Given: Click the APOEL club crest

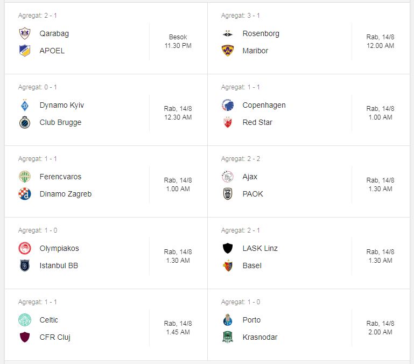Looking at the screenshot, I should pos(25,51).
